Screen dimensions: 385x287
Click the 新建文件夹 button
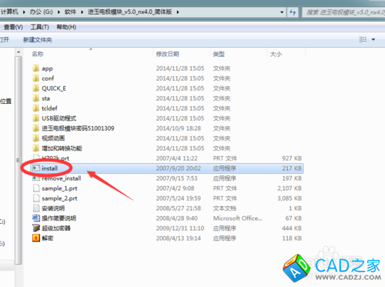tap(38, 40)
